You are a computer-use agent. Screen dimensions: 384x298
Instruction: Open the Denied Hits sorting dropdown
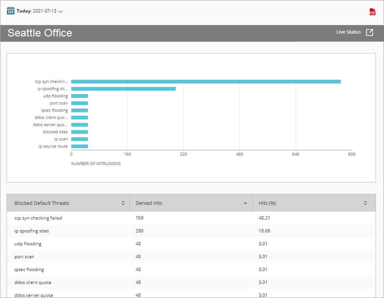245,203
